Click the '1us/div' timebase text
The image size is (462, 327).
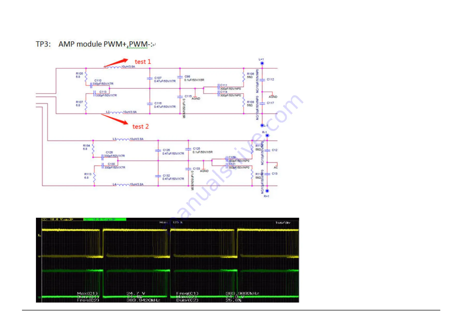283,223
